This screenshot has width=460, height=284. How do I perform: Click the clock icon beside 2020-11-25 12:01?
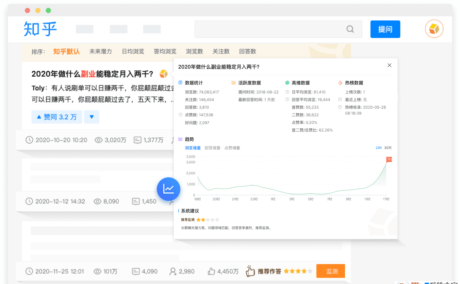(29, 271)
